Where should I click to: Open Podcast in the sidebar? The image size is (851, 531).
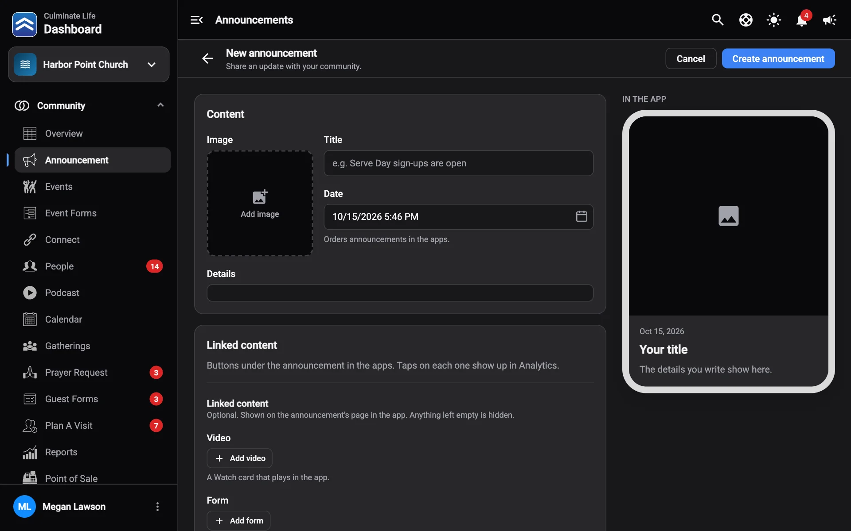click(x=93, y=292)
